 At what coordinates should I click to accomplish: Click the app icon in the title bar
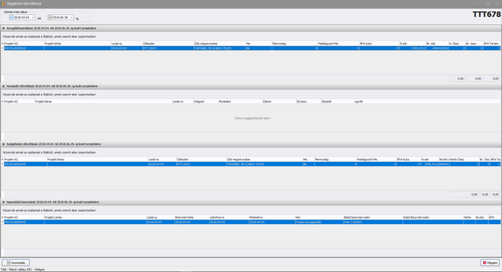pyautogui.click(x=3, y=4)
